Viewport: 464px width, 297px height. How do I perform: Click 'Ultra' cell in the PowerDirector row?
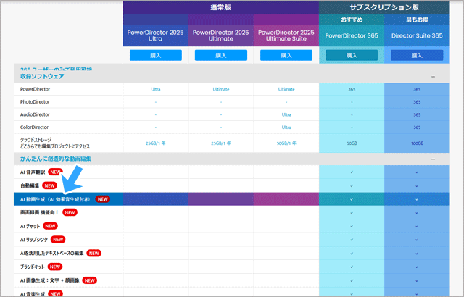[156, 89]
